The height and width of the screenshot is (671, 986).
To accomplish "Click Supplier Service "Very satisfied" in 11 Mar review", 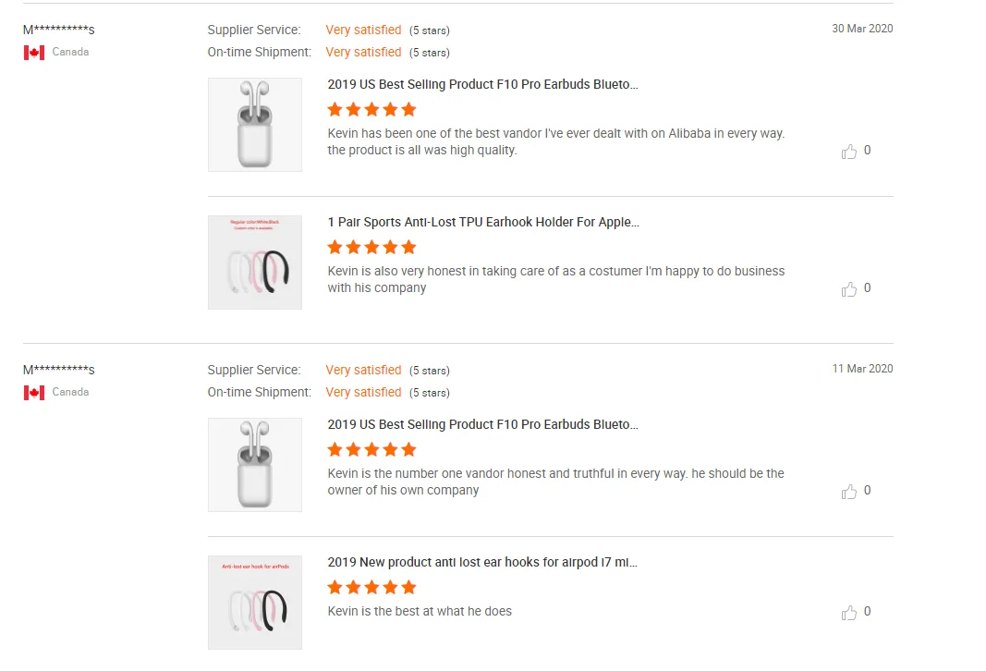I will (363, 370).
